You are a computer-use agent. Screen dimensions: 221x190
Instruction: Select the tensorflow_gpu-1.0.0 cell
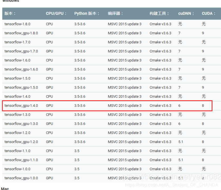click(21, 178)
